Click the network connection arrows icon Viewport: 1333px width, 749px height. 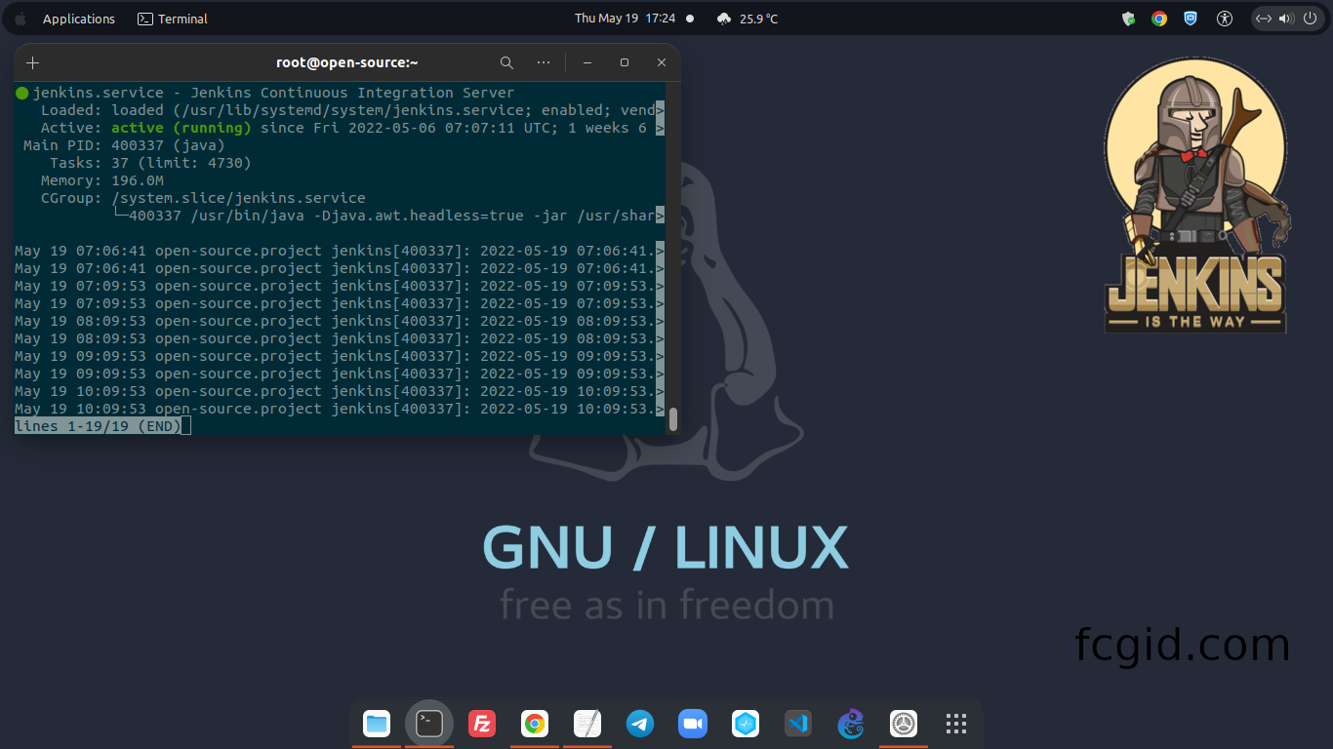(x=1264, y=19)
